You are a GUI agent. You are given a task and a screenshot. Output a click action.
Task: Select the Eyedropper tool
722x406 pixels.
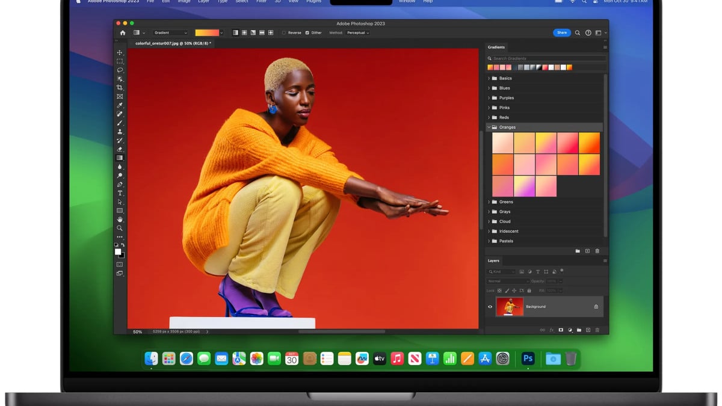click(120, 105)
